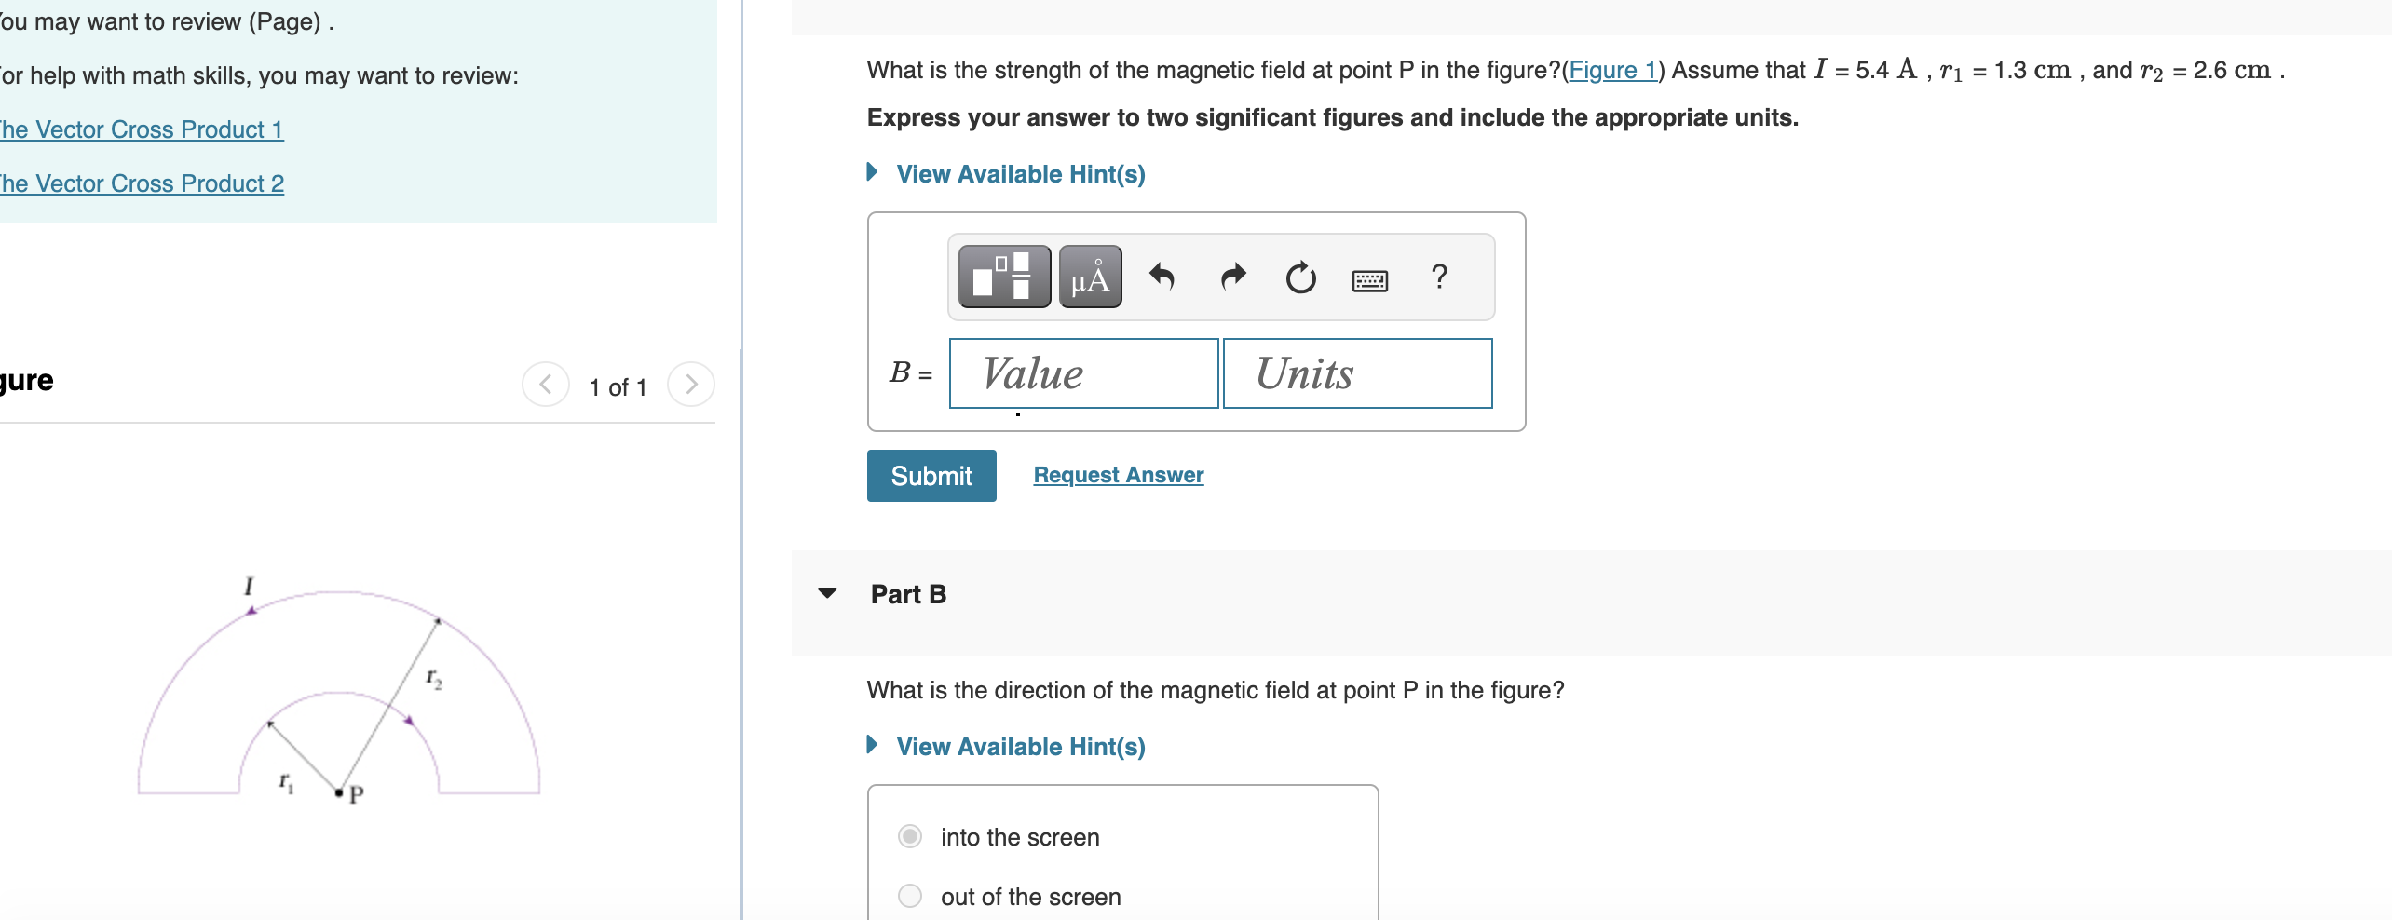Open The Vector Cross Product 1 review
This screenshot has height=920, width=2392.
pyautogui.click(x=142, y=129)
